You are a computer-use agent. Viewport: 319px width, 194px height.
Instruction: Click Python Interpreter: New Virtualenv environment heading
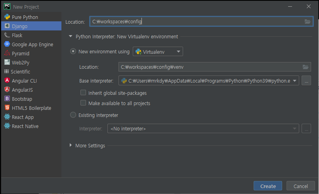coord(127,36)
